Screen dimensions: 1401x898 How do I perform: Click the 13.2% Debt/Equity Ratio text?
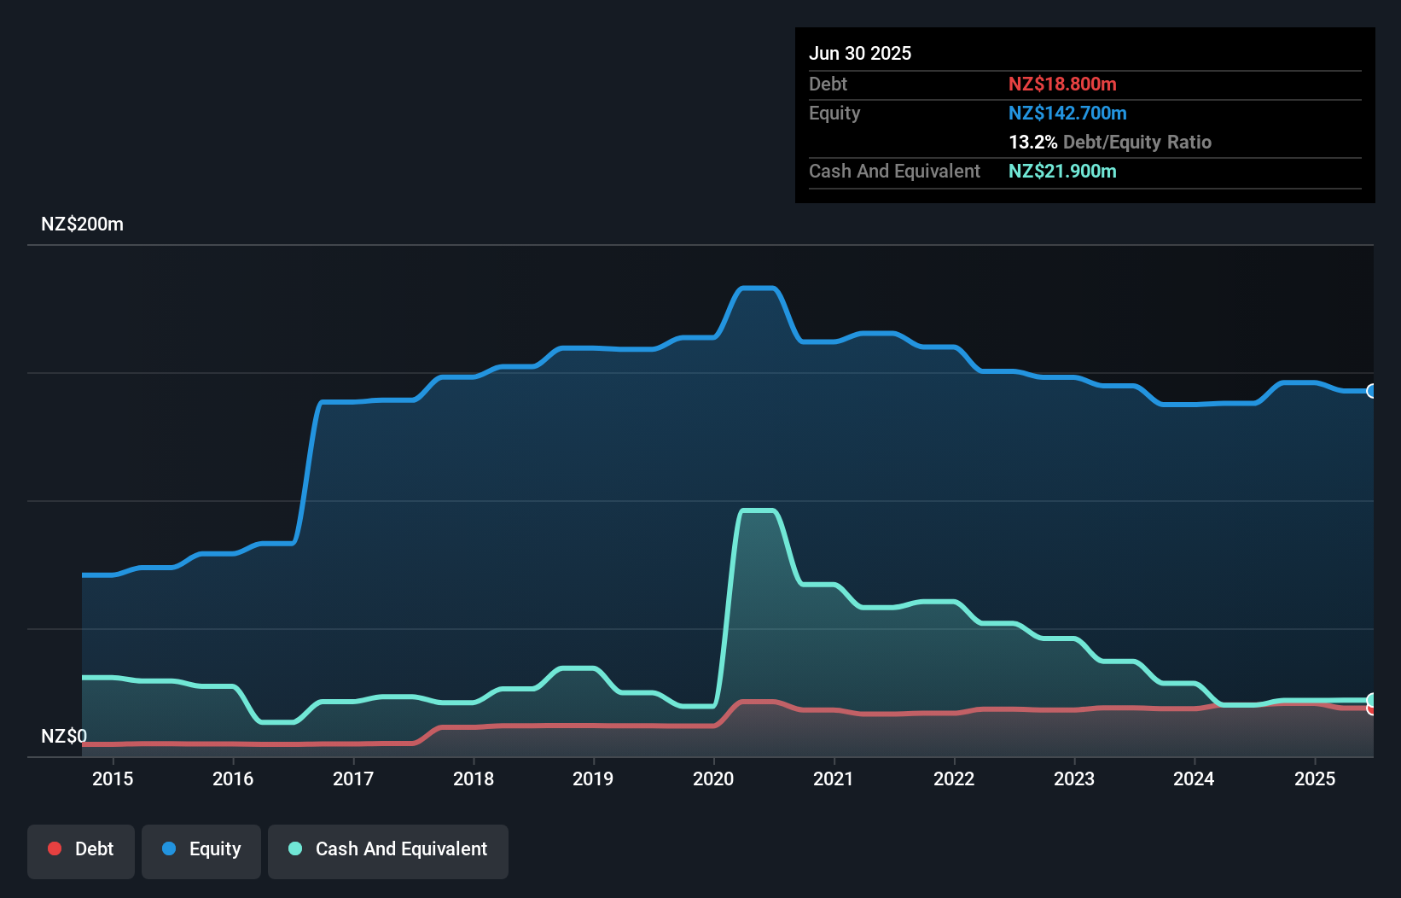[1110, 142]
